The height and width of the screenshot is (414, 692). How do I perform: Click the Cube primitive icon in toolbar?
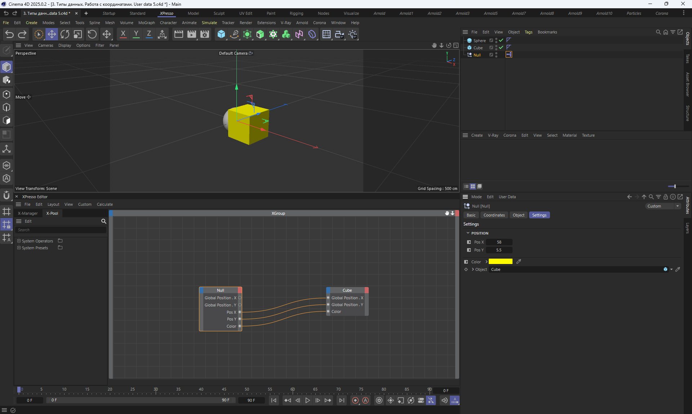(221, 34)
